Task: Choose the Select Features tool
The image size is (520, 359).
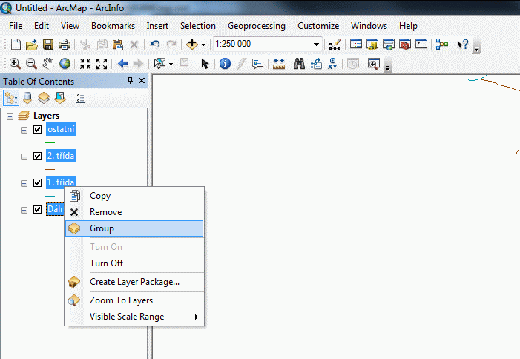Action: point(159,63)
